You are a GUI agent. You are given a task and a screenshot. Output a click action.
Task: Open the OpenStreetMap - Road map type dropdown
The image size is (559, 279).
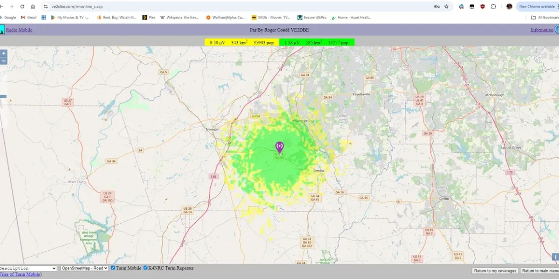click(85, 268)
